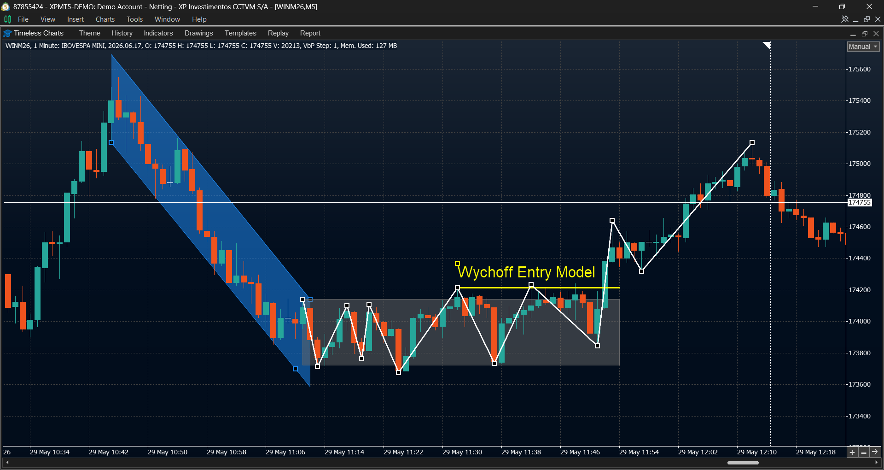The height and width of the screenshot is (470, 884).
Task: Open the View menu
Action: (x=48, y=19)
